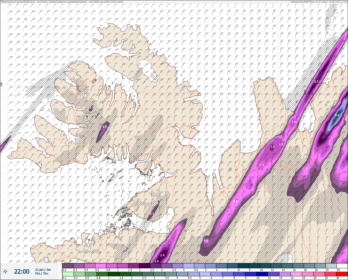Select the lower legend swatch for 0.1
The image size is (348, 280).
tap(68, 274)
